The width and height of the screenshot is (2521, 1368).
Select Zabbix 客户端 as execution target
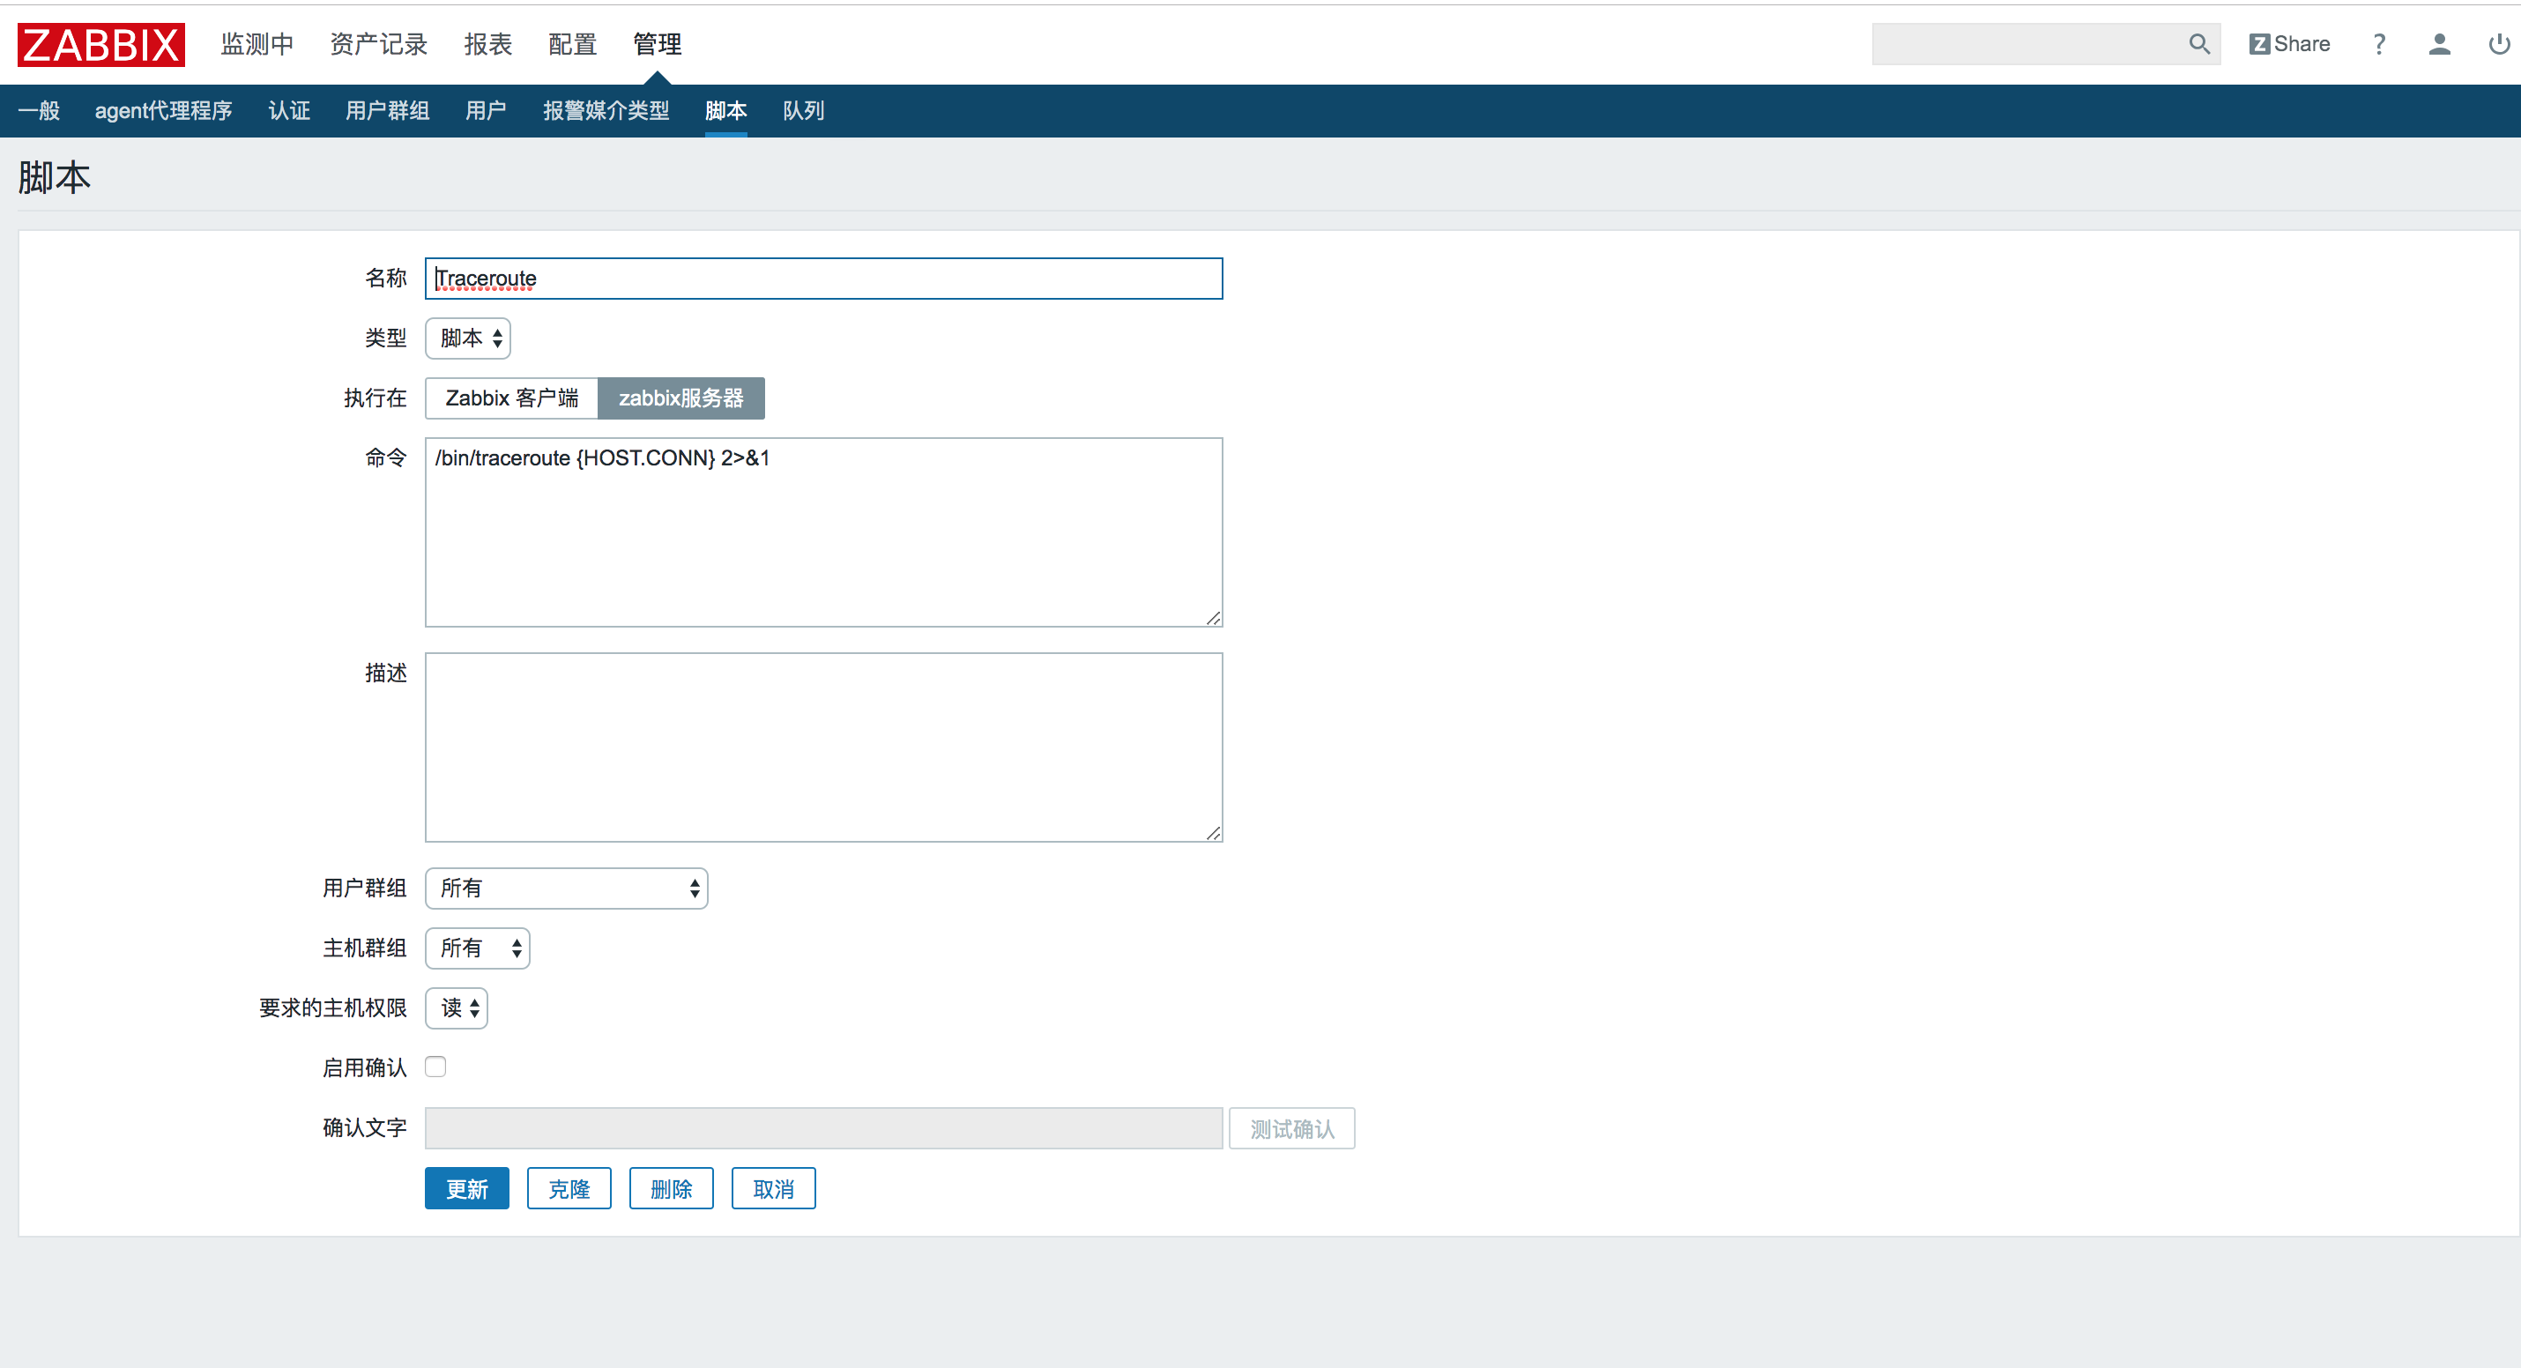pos(512,398)
